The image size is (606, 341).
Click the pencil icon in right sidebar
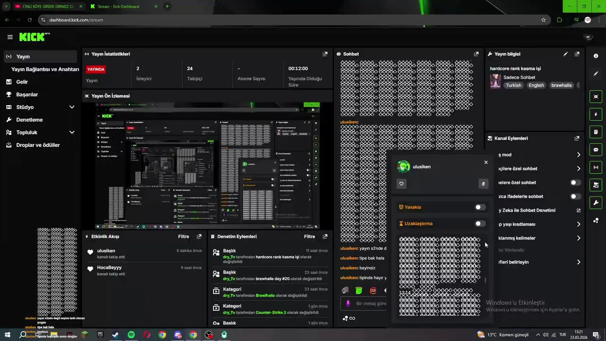pyautogui.click(x=596, y=73)
